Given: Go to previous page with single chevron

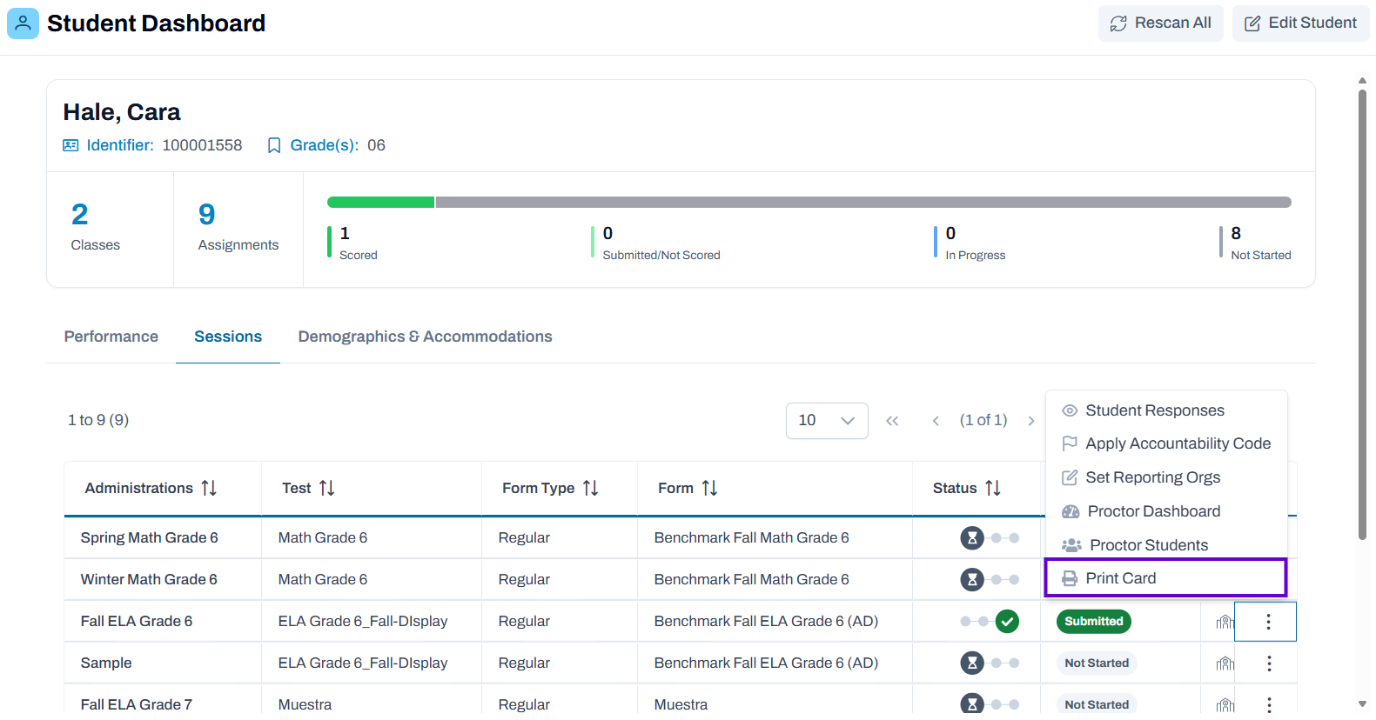Looking at the screenshot, I should (x=936, y=421).
